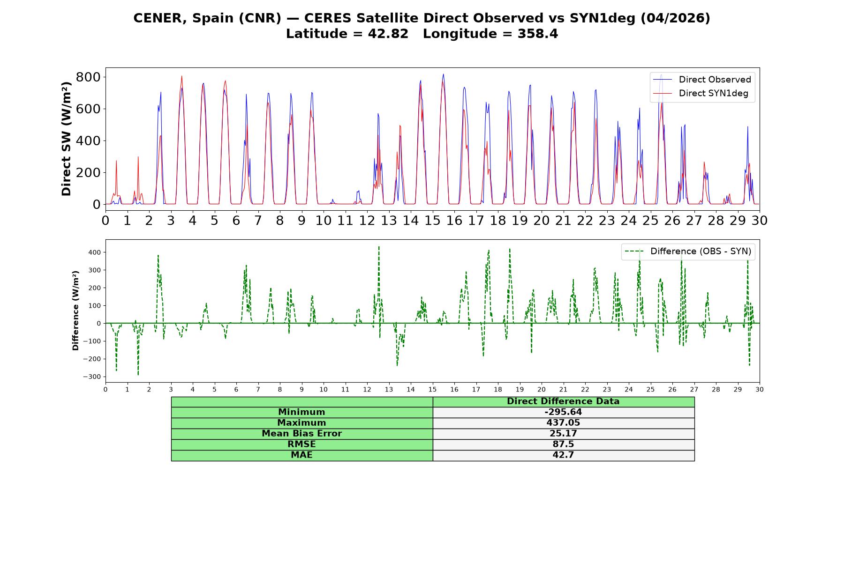The height and width of the screenshot is (562, 844).
Task: Select the Minimum row label in table
Action: [302, 412]
